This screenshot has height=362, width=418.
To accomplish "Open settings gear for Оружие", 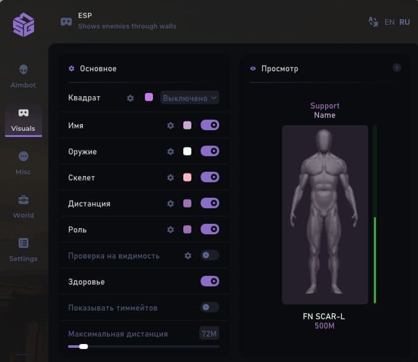I will point(170,152).
